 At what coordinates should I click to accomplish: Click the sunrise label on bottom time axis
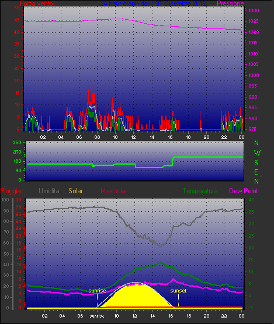coord(97,316)
